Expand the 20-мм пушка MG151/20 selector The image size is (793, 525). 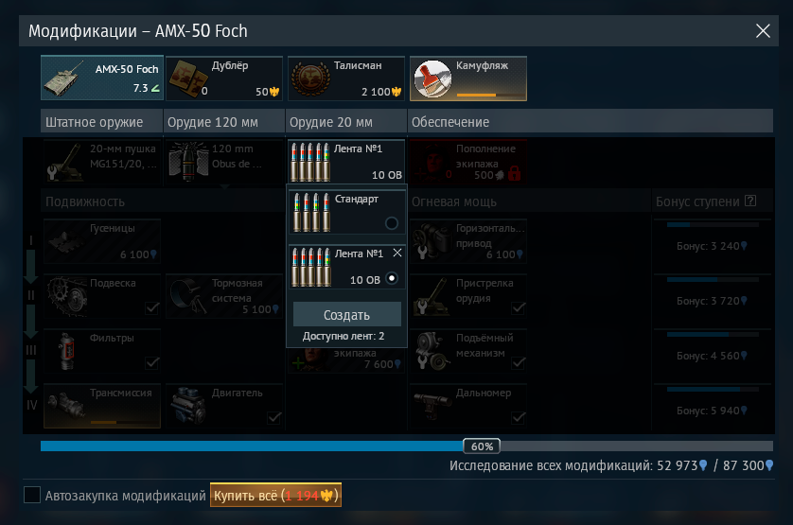pyautogui.click(x=102, y=162)
